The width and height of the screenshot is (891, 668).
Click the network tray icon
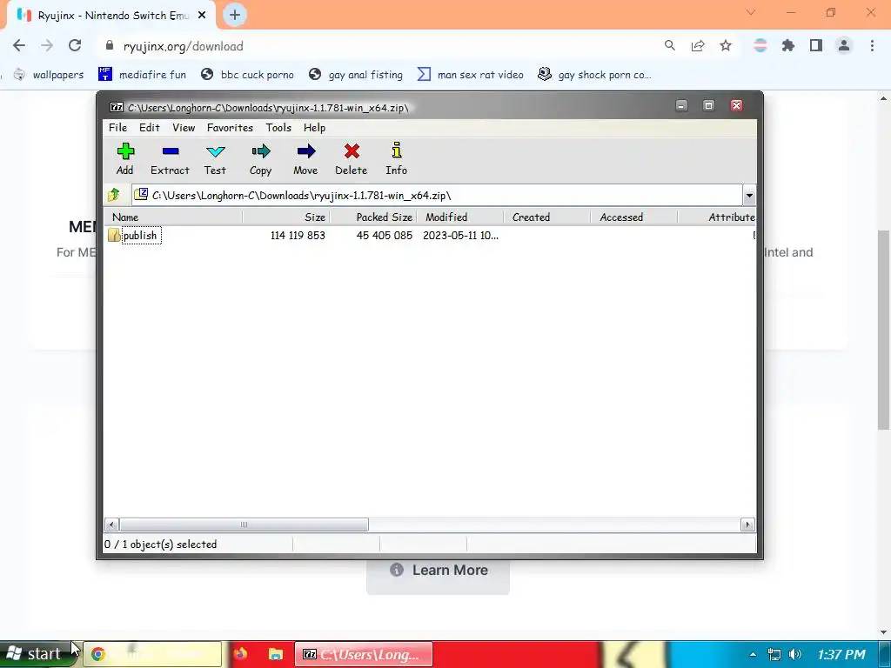(x=774, y=654)
